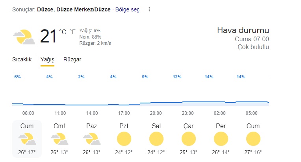The width and height of the screenshot is (301, 162).
Task: Choose the last Cum day with 27° high
Action: click(x=253, y=139)
